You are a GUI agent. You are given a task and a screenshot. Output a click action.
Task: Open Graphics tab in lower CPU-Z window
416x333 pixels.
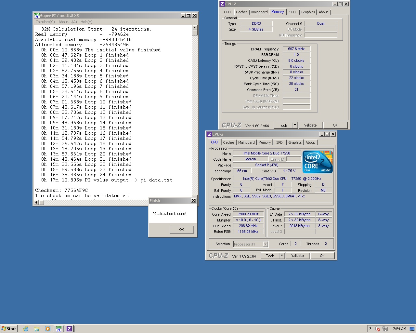(x=295, y=142)
